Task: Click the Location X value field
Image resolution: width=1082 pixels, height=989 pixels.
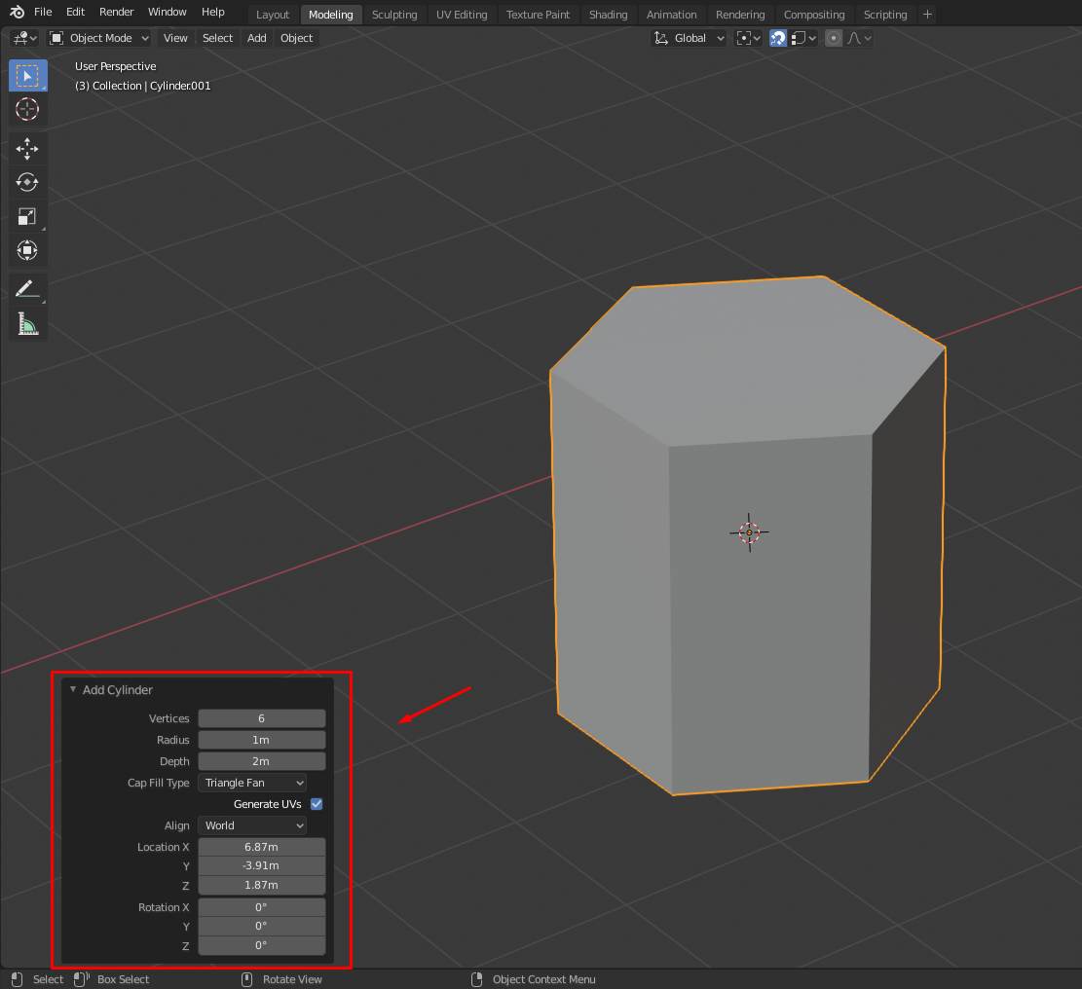Action: click(x=262, y=847)
